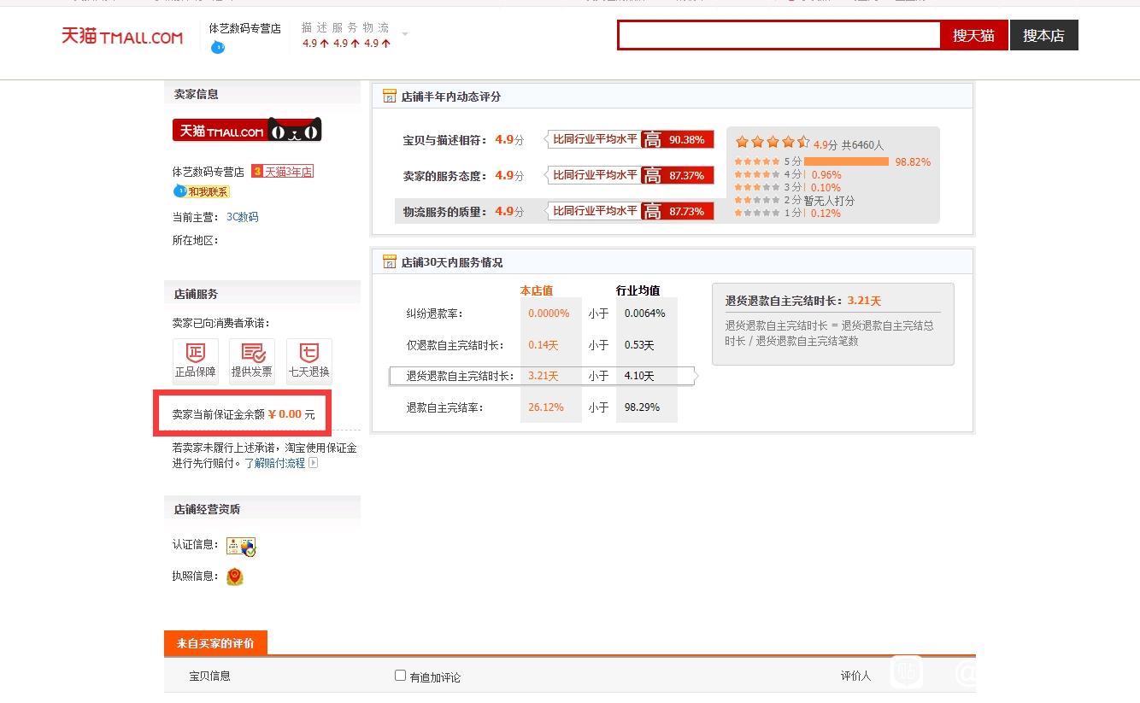Image resolution: width=1140 pixels, height=703 pixels.
Task: Open the 来自买家的评价 tab
Action: point(215,643)
